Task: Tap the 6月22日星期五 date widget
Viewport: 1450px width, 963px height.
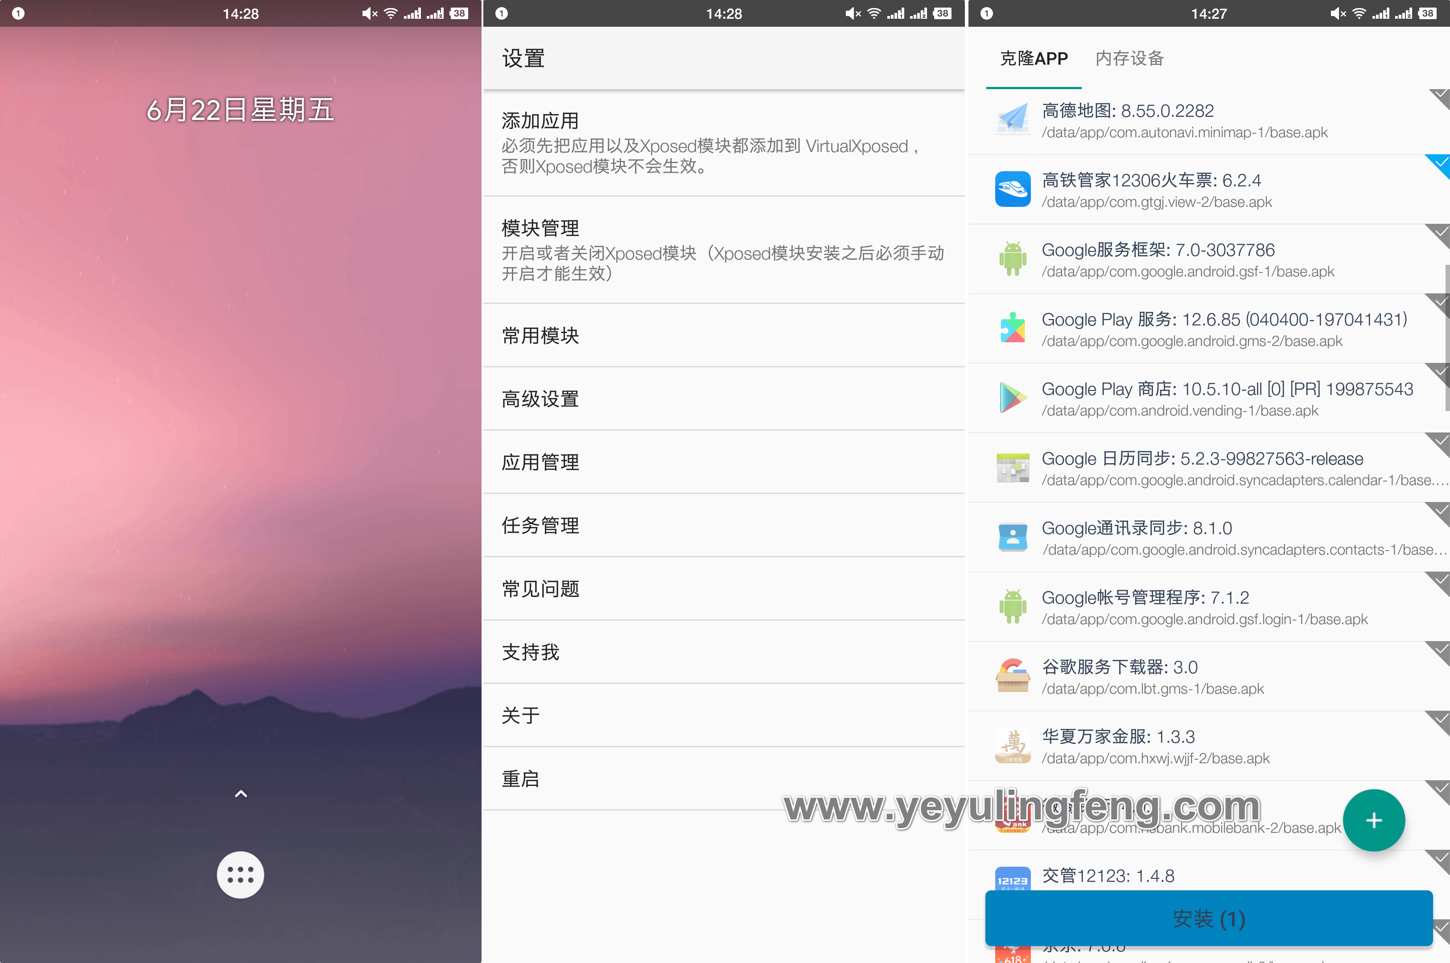Action: pos(240,111)
